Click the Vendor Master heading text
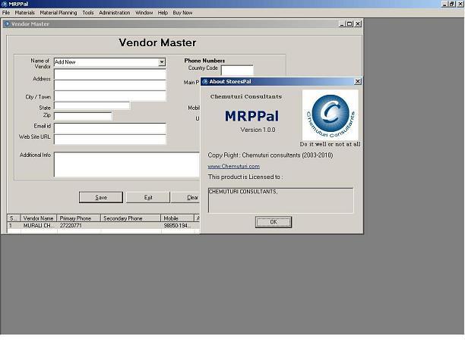Screen dimensions: 465x348 157,42
